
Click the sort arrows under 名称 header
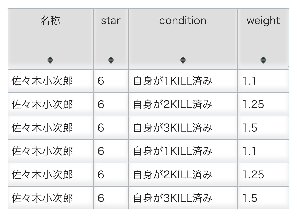(50, 60)
